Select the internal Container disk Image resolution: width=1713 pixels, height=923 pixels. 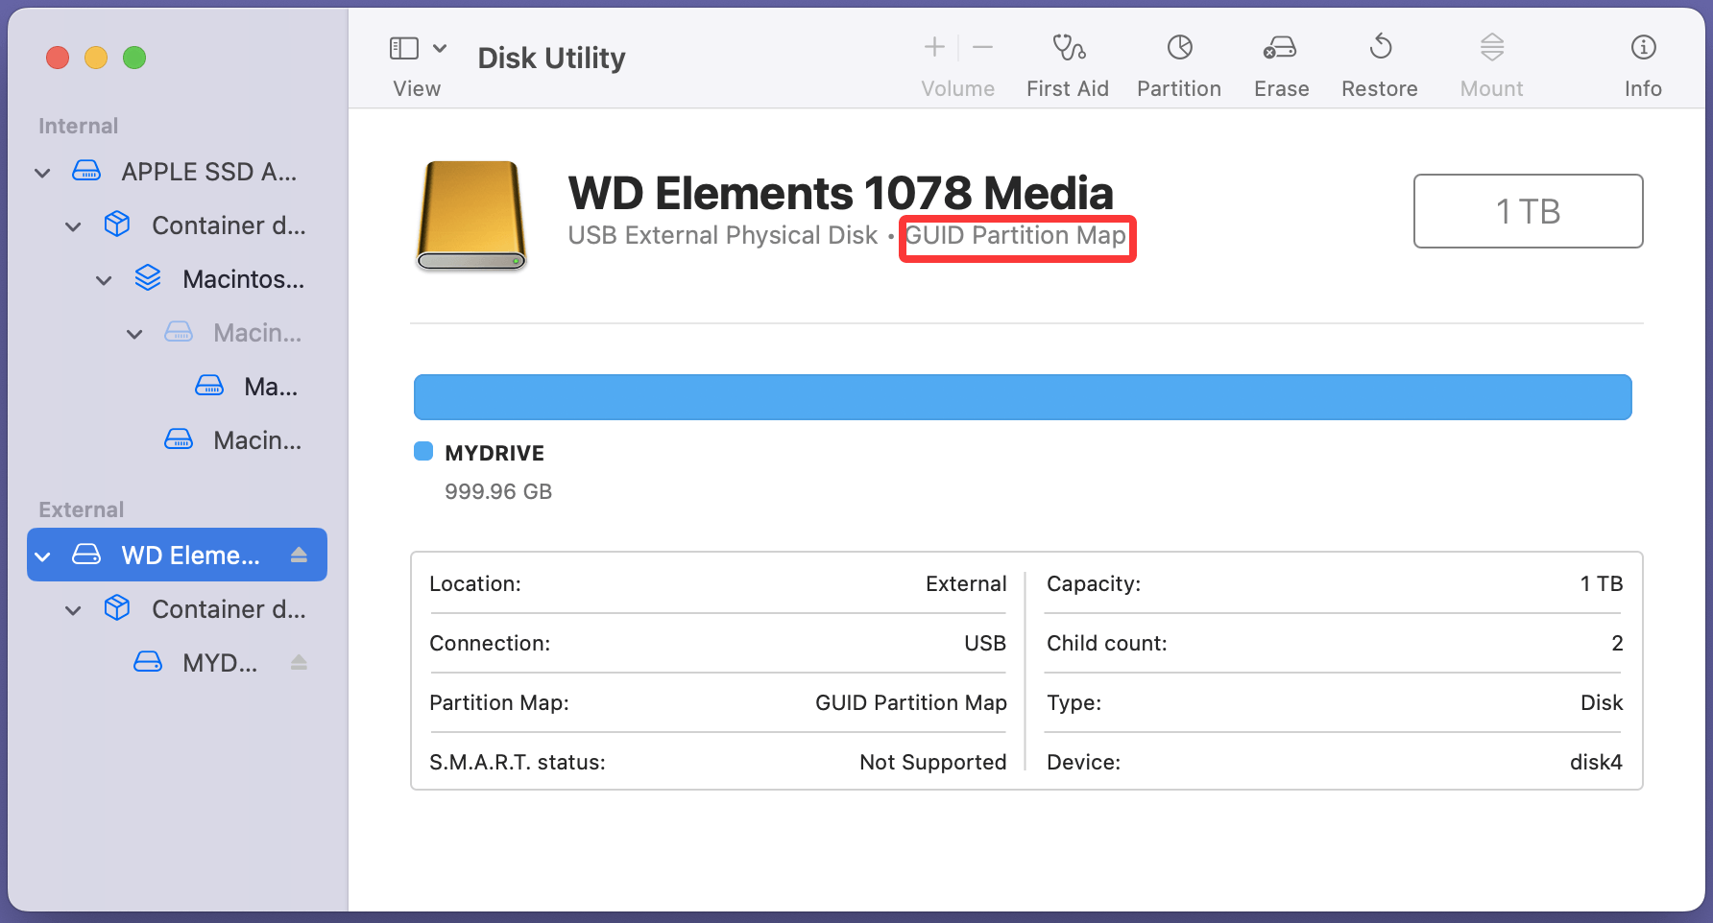(x=229, y=225)
